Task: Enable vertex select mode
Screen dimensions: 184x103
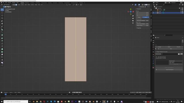Action: (13, 5)
